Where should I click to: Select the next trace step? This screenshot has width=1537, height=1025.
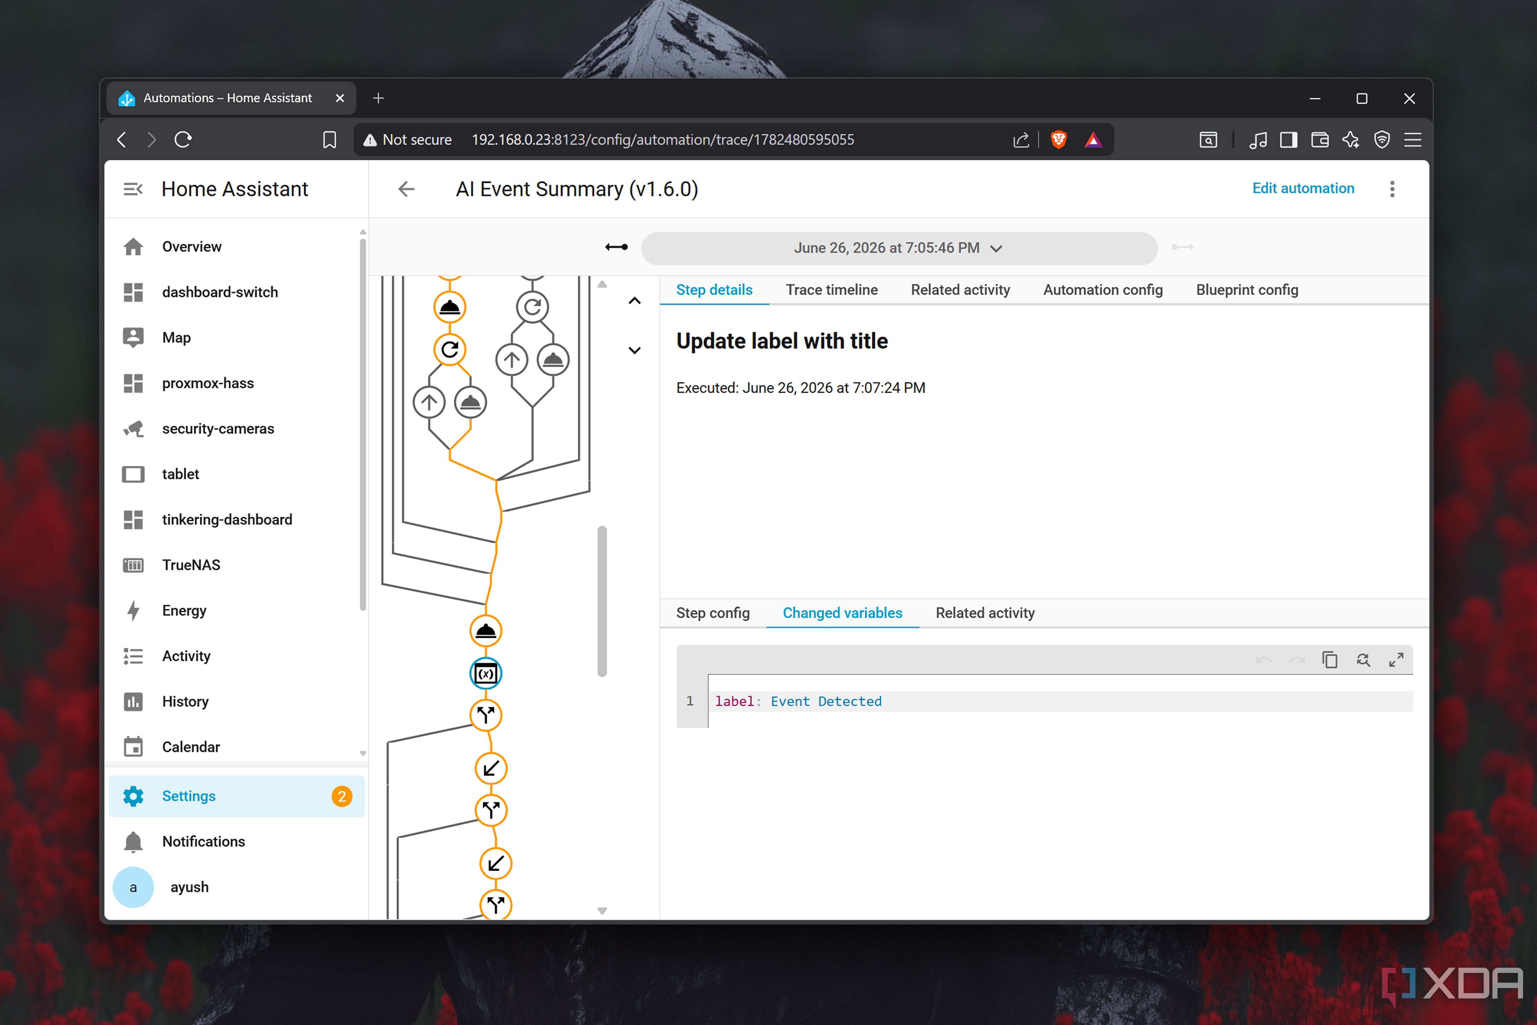click(x=634, y=350)
